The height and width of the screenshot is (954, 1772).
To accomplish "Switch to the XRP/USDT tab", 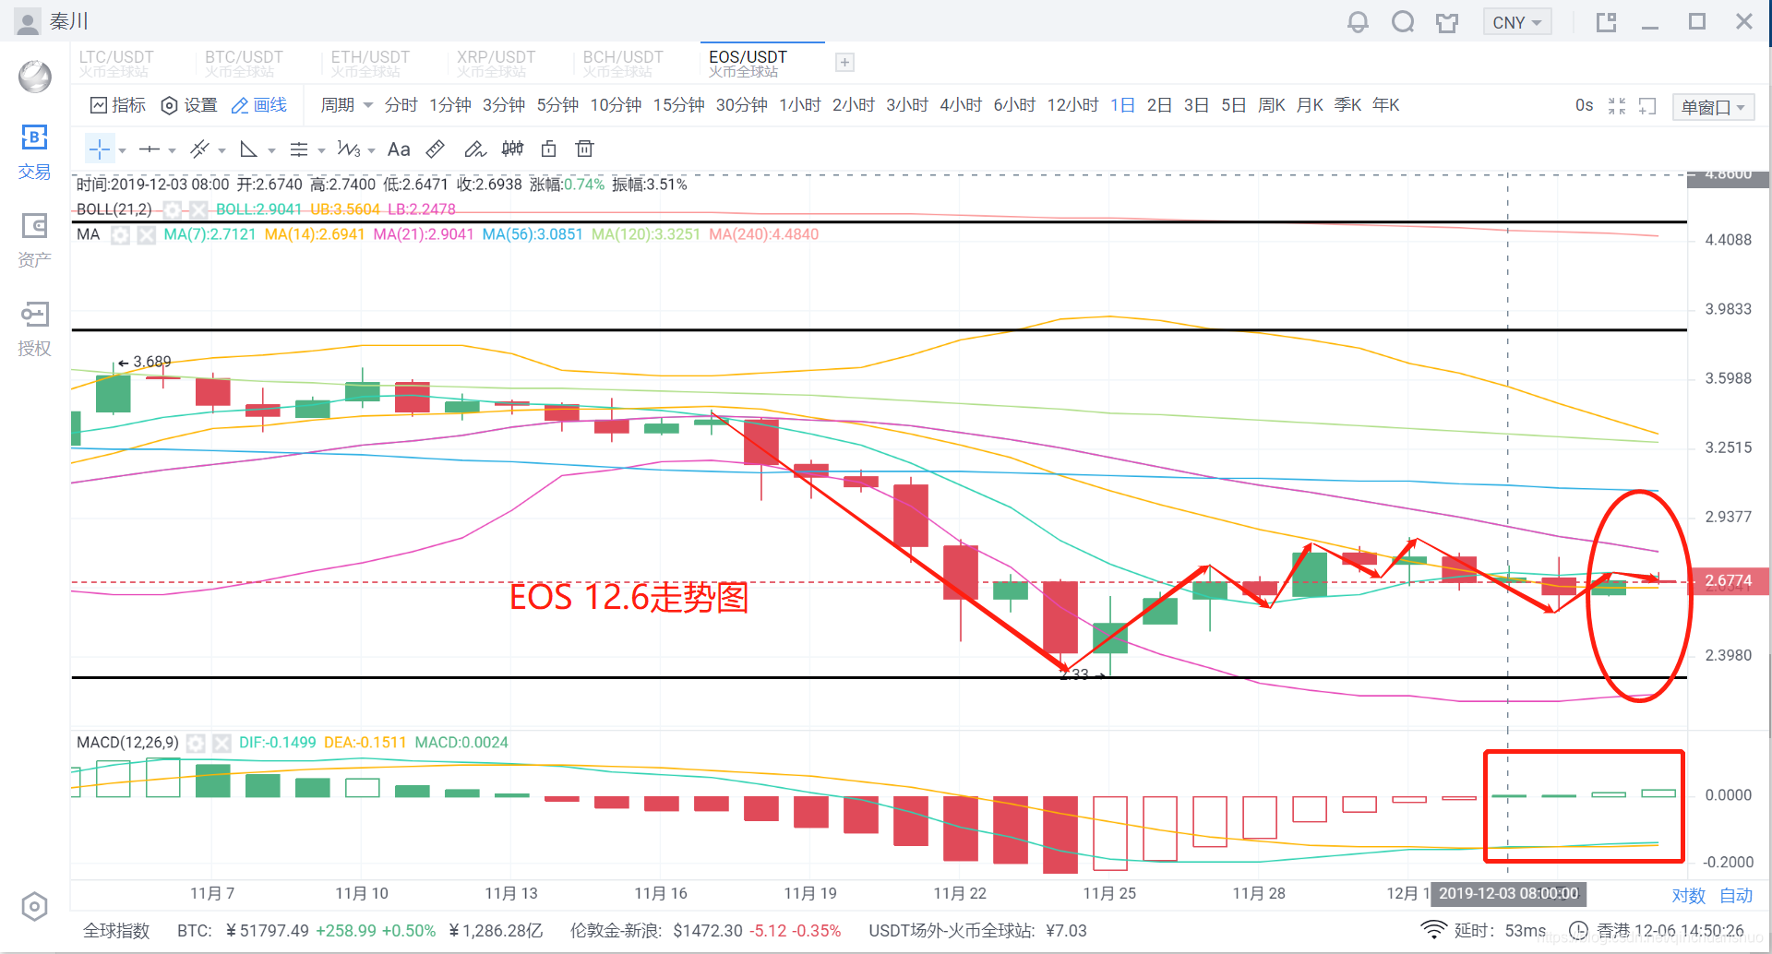I will point(497,64).
